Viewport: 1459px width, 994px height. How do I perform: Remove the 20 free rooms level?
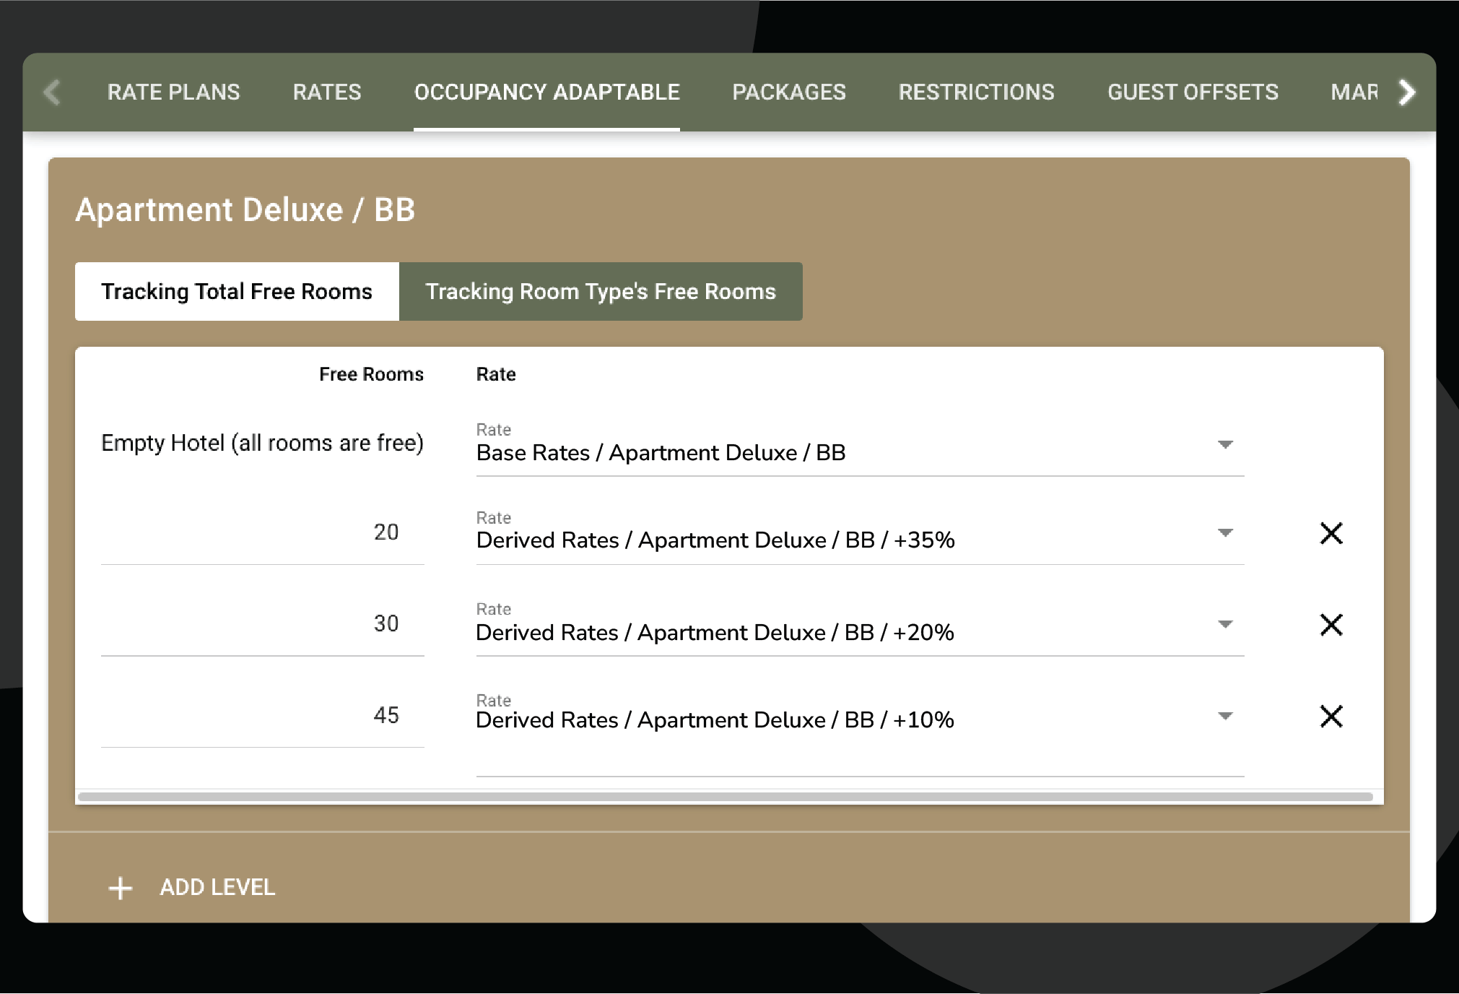[1330, 534]
